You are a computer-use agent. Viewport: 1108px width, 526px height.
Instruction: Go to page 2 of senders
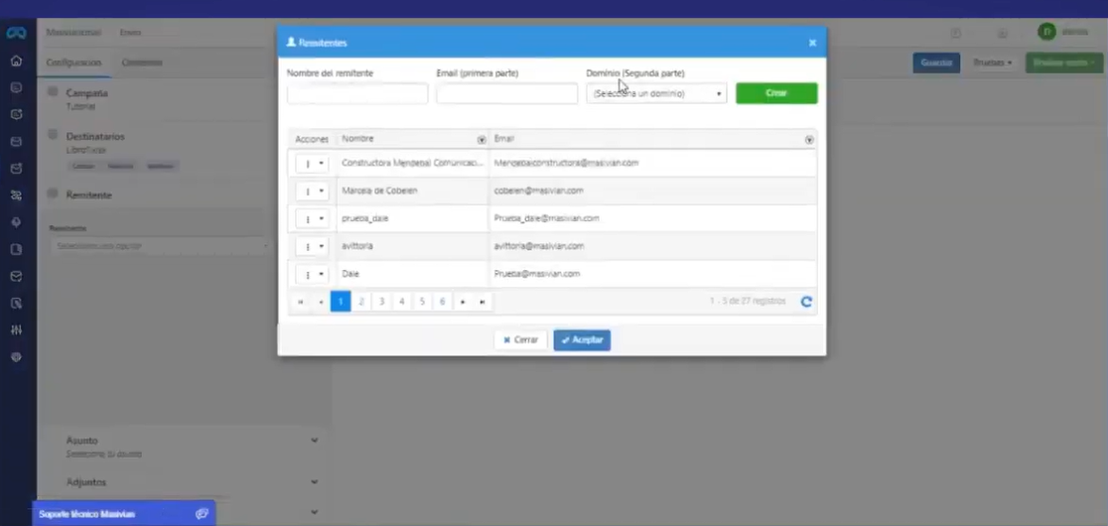(x=361, y=302)
